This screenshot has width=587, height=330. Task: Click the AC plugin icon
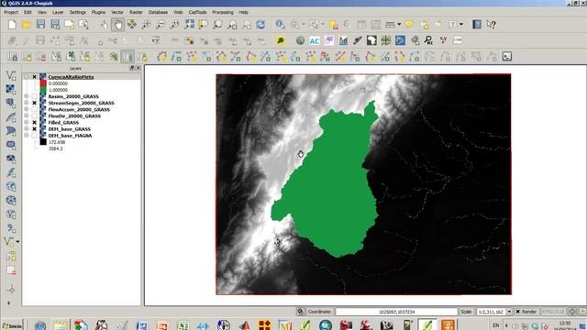tap(314, 40)
